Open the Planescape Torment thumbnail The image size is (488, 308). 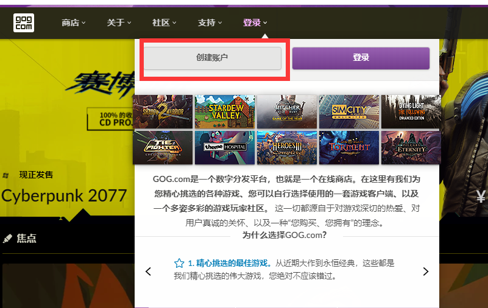point(349,147)
